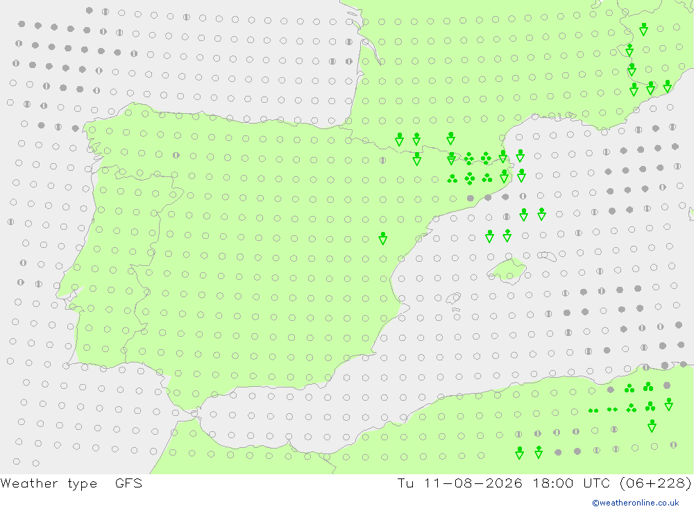Screen dimensions: 694x509
Task: Click the forecast date 'Tu 11-08-2026 18:00 UTC (06+228)'
Action: pyautogui.click(x=544, y=483)
